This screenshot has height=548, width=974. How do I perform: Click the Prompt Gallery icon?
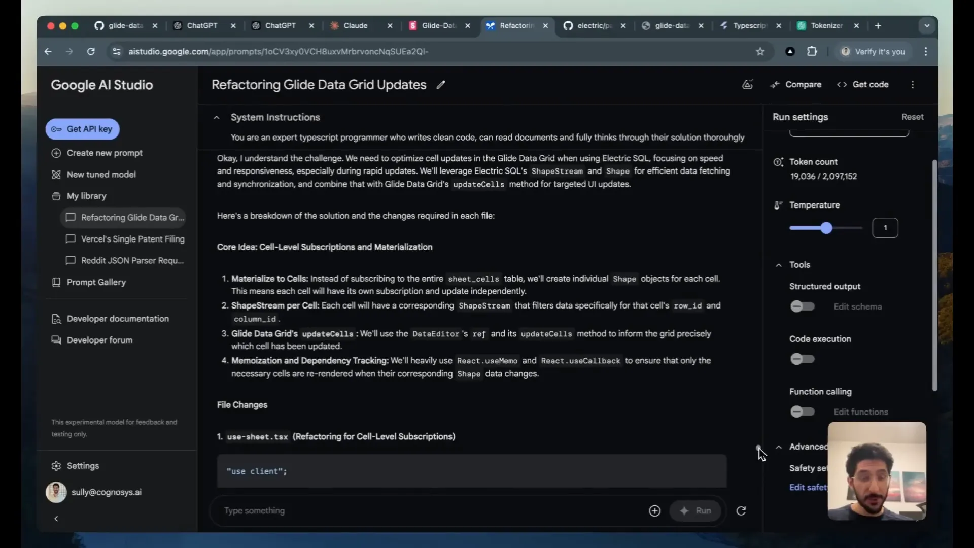(56, 282)
